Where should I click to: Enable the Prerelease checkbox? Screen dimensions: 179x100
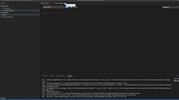pyautogui.click(x=71, y=7)
